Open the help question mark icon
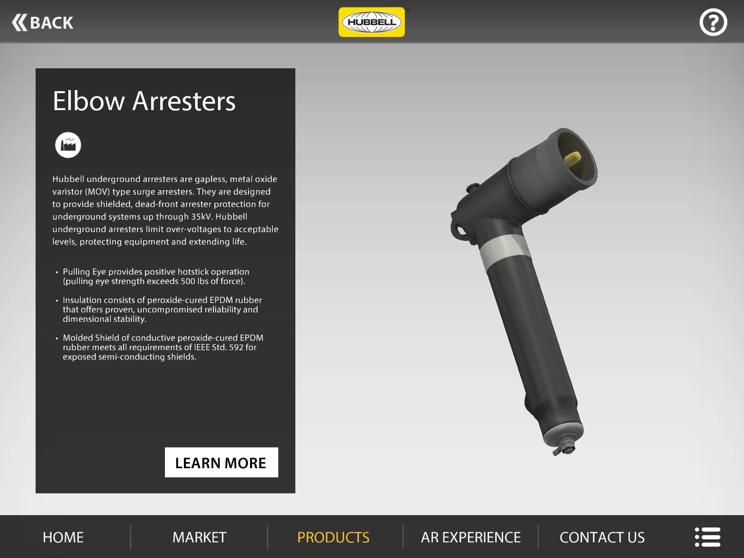 coord(713,22)
